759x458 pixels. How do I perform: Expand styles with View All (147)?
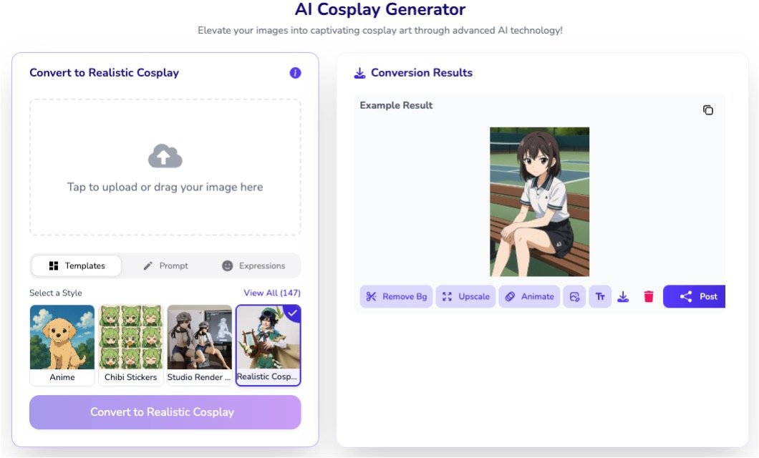pyautogui.click(x=271, y=293)
